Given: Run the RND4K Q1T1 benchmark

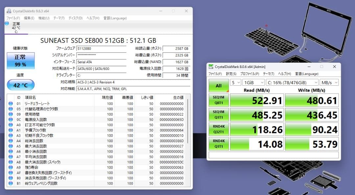Looking at the screenshot, I should (219, 143).
